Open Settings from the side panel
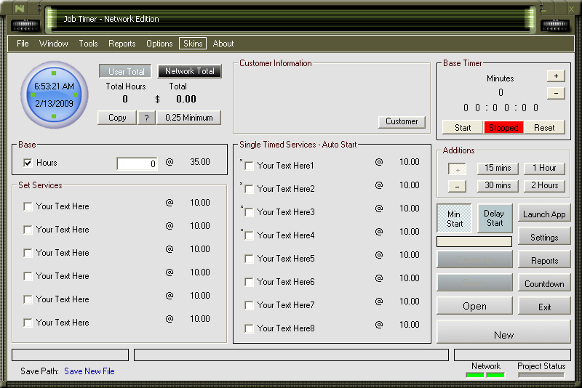This screenshot has height=388, width=582. tap(544, 238)
